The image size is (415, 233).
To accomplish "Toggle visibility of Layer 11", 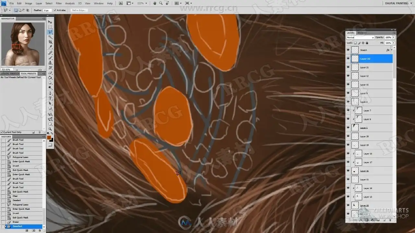I will (348, 84).
